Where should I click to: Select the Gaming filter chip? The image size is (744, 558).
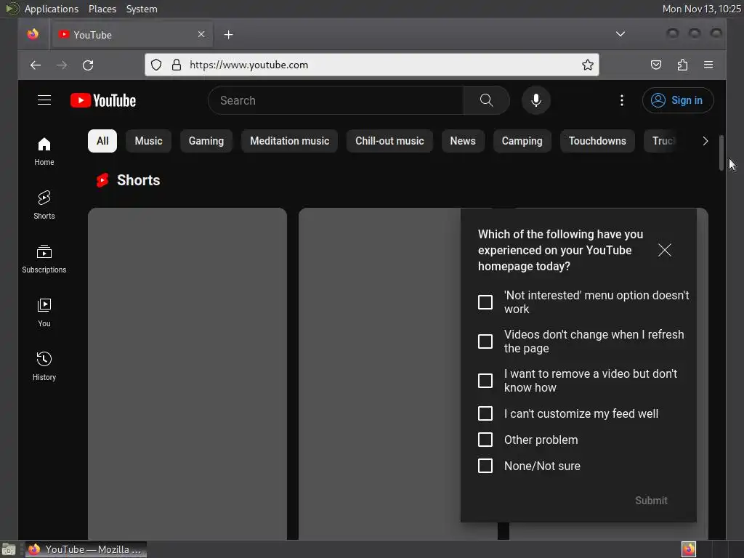(206, 141)
